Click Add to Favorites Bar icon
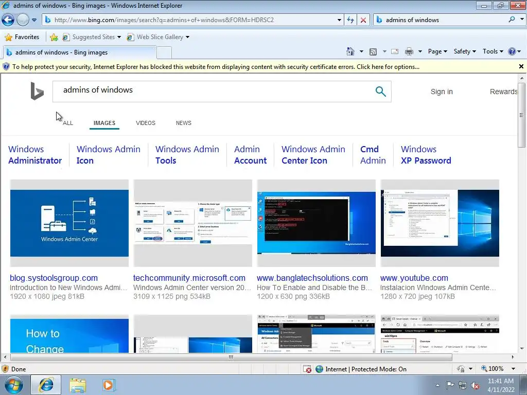527x395 pixels. point(54,37)
